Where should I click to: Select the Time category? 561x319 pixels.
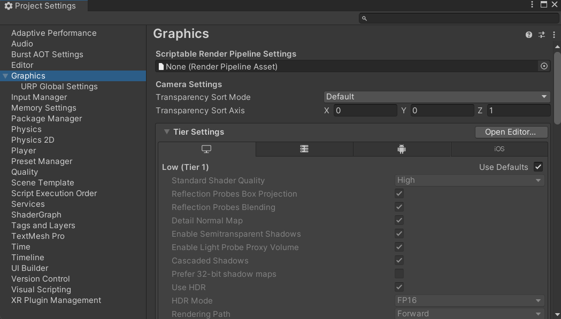click(x=21, y=247)
